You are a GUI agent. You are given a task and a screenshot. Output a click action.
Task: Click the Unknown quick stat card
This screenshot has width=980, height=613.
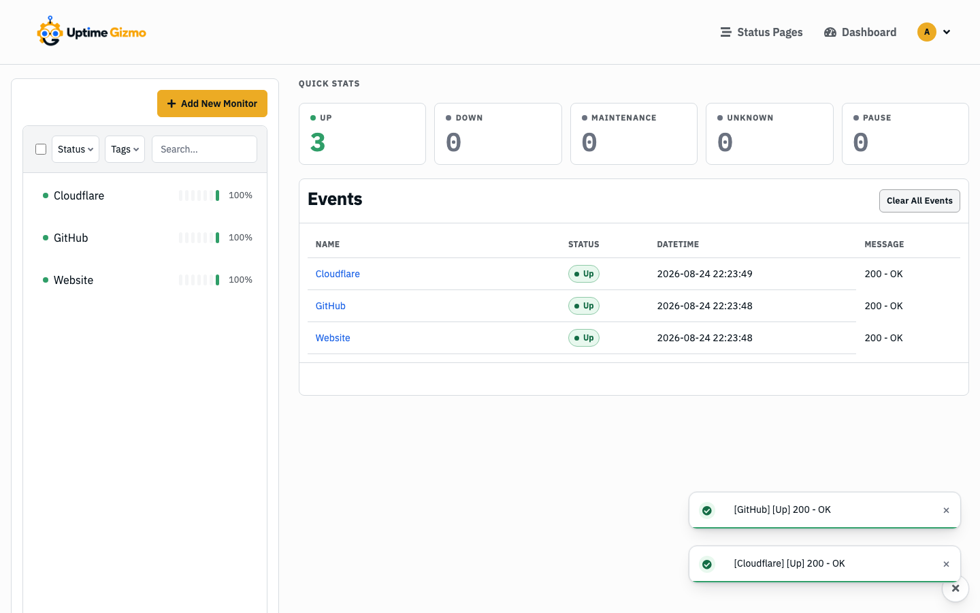click(770, 133)
